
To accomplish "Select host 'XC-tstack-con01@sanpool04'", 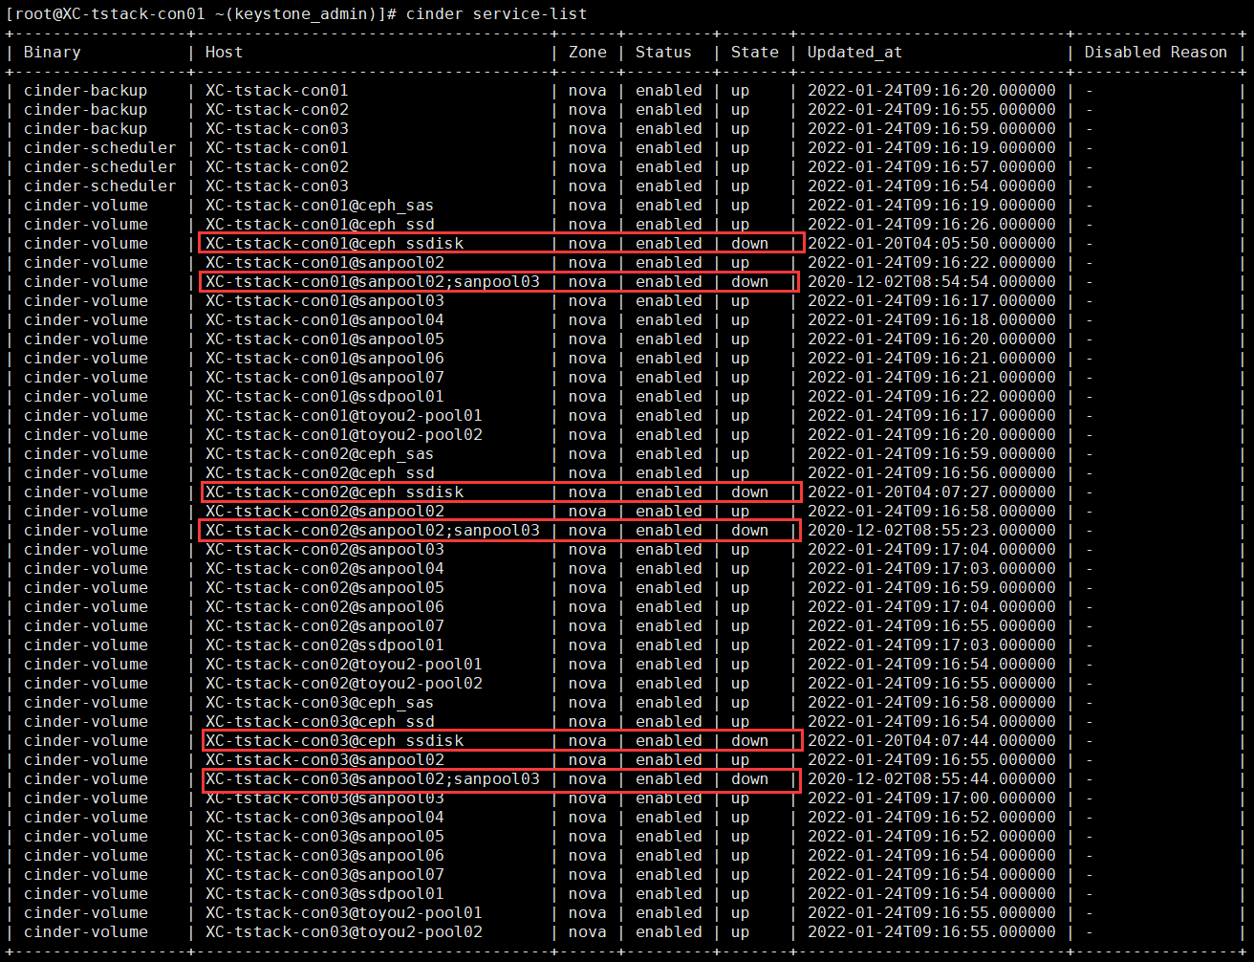I will pos(324,320).
